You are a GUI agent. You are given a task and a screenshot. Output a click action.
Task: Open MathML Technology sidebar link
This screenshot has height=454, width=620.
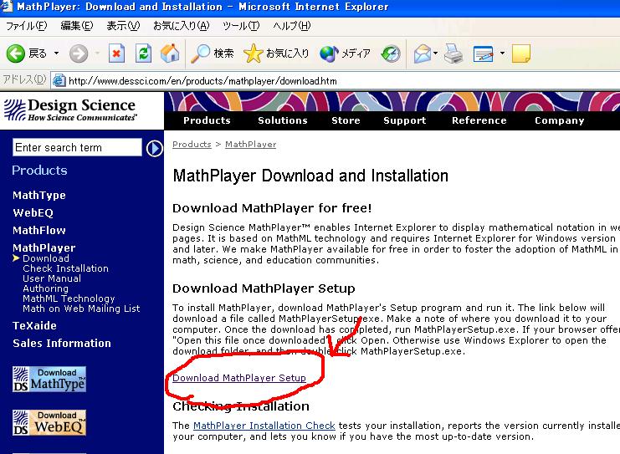[69, 298]
